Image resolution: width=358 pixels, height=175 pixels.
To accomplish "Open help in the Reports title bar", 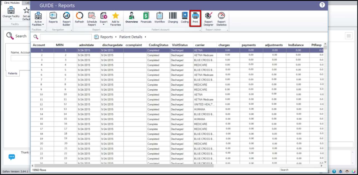I will pos(322,5).
